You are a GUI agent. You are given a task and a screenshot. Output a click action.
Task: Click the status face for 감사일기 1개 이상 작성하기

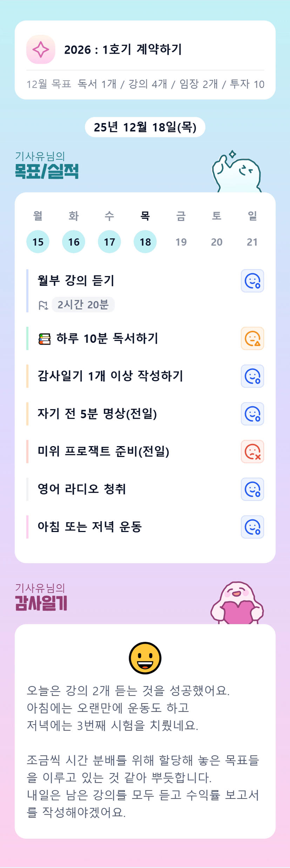coord(252,376)
